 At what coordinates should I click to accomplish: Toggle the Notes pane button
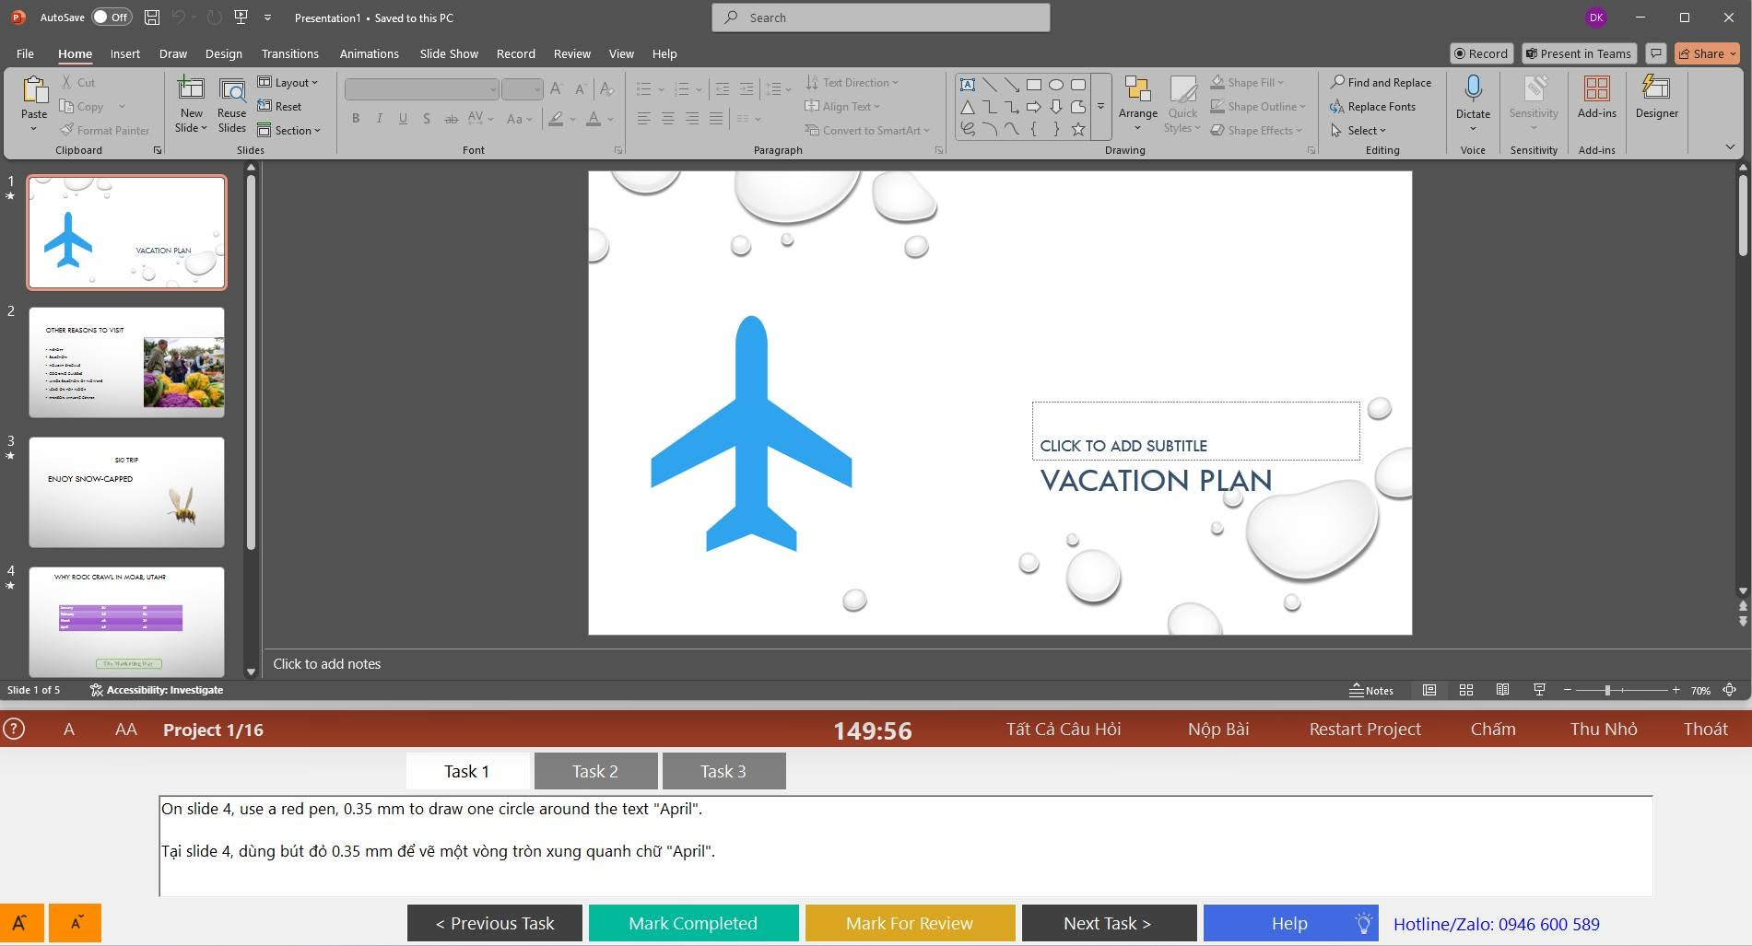pyautogui.click(x=1371, y=690)
